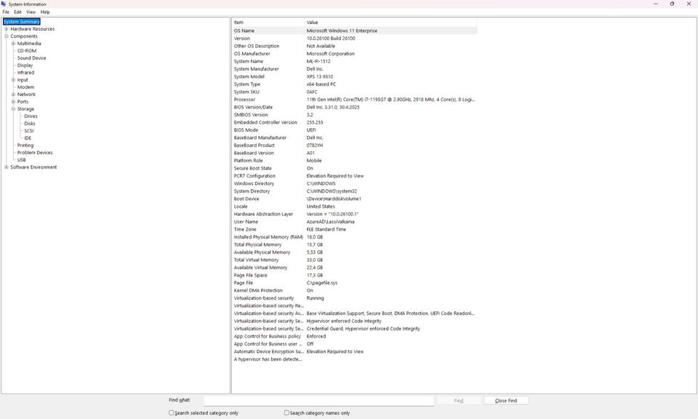
Task: Expand the Network node
Action: point(13,95)
